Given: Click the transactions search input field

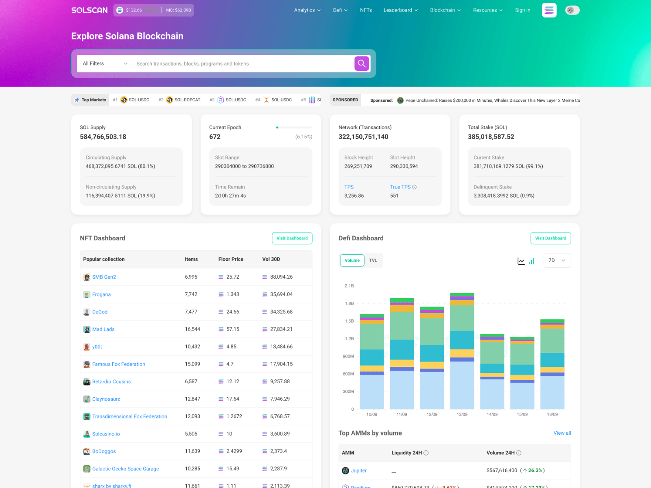Looking at the screenshot, I should pos(244,63).
